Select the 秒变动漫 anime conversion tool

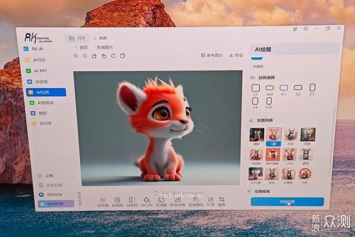click(177, 202)
